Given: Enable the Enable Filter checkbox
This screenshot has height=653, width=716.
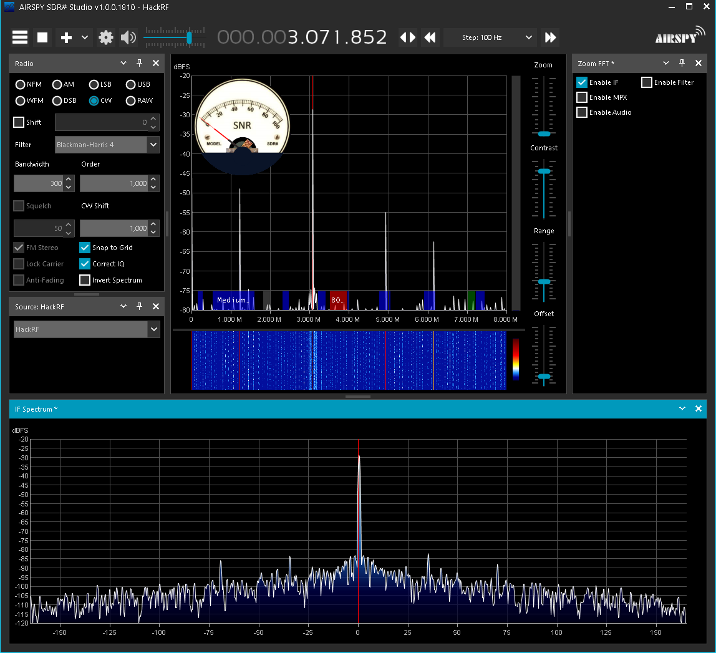Looking at the screenshot, I should point(647,82).
